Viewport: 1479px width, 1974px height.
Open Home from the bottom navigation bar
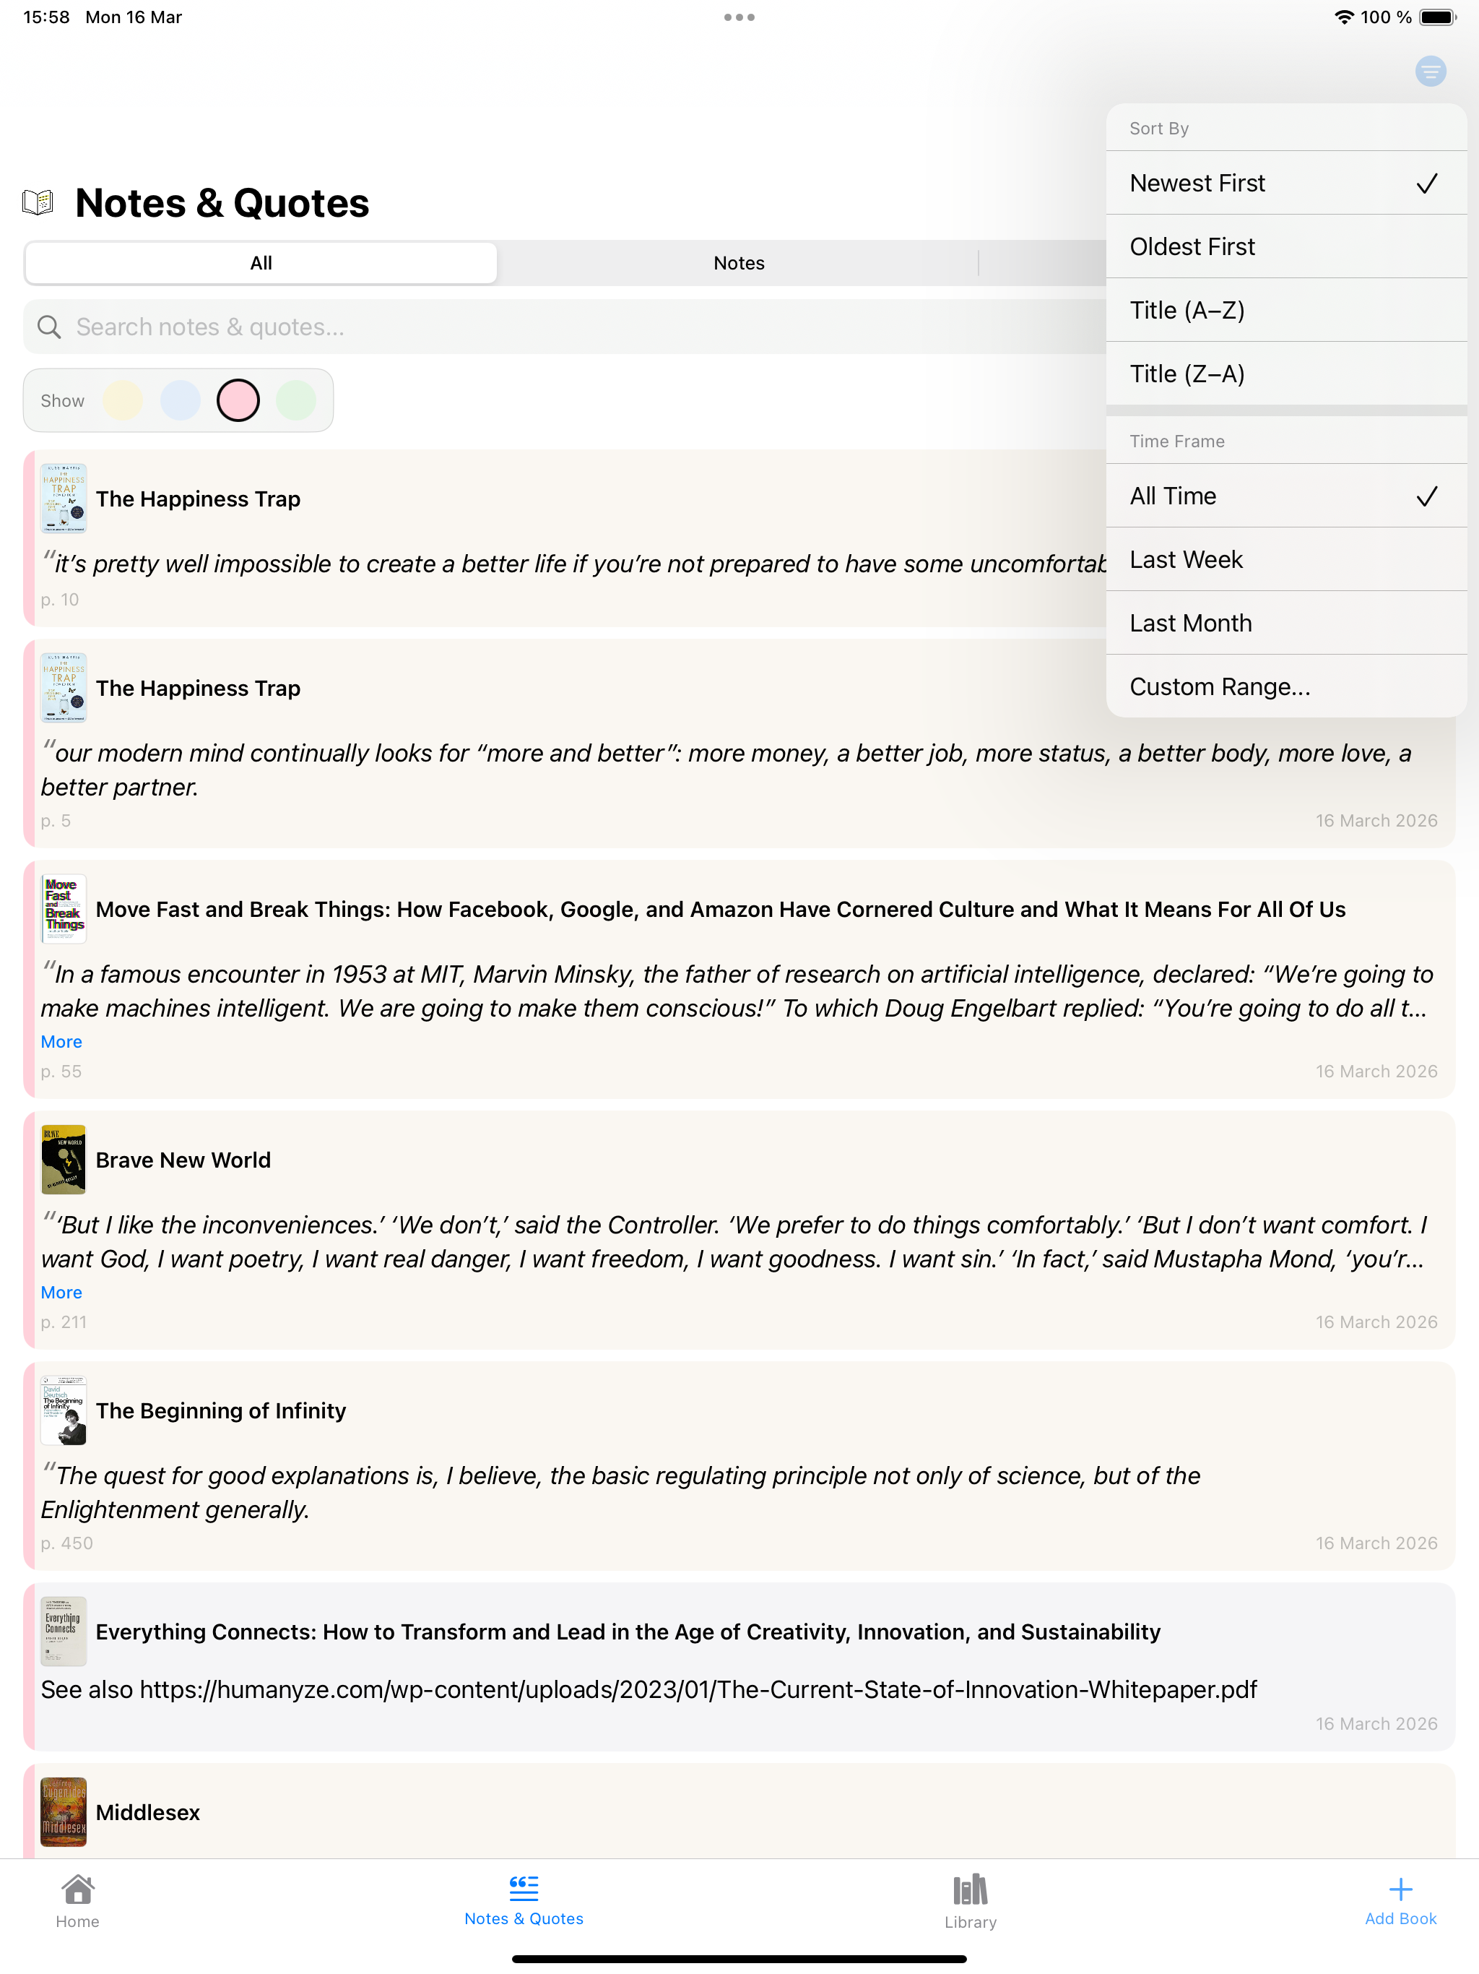tap(77, 1905)
